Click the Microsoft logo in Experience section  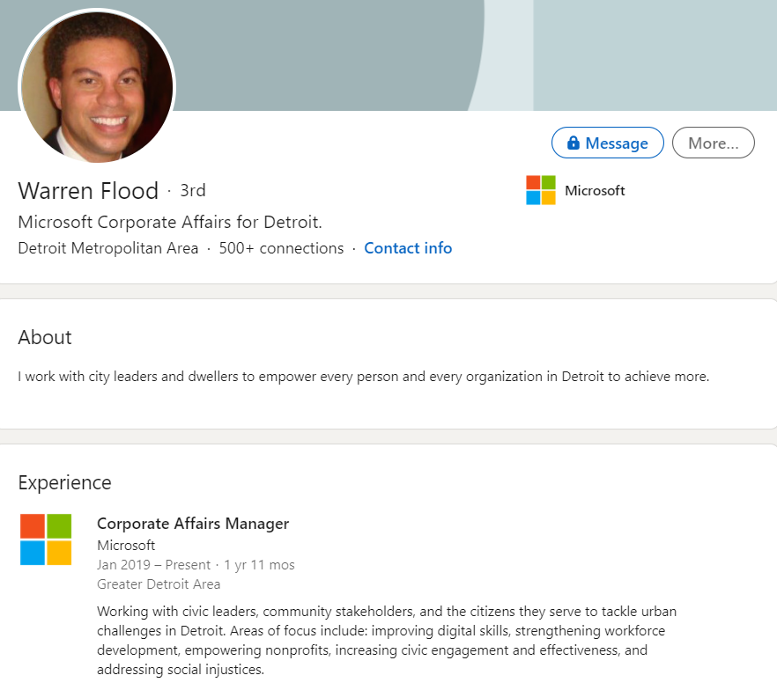point(46,540)
